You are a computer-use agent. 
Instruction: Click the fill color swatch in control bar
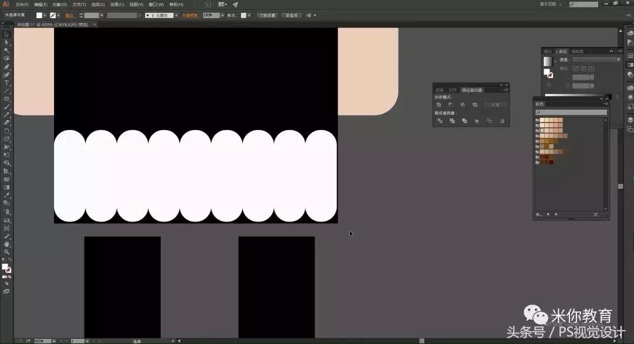click(39, 15)
